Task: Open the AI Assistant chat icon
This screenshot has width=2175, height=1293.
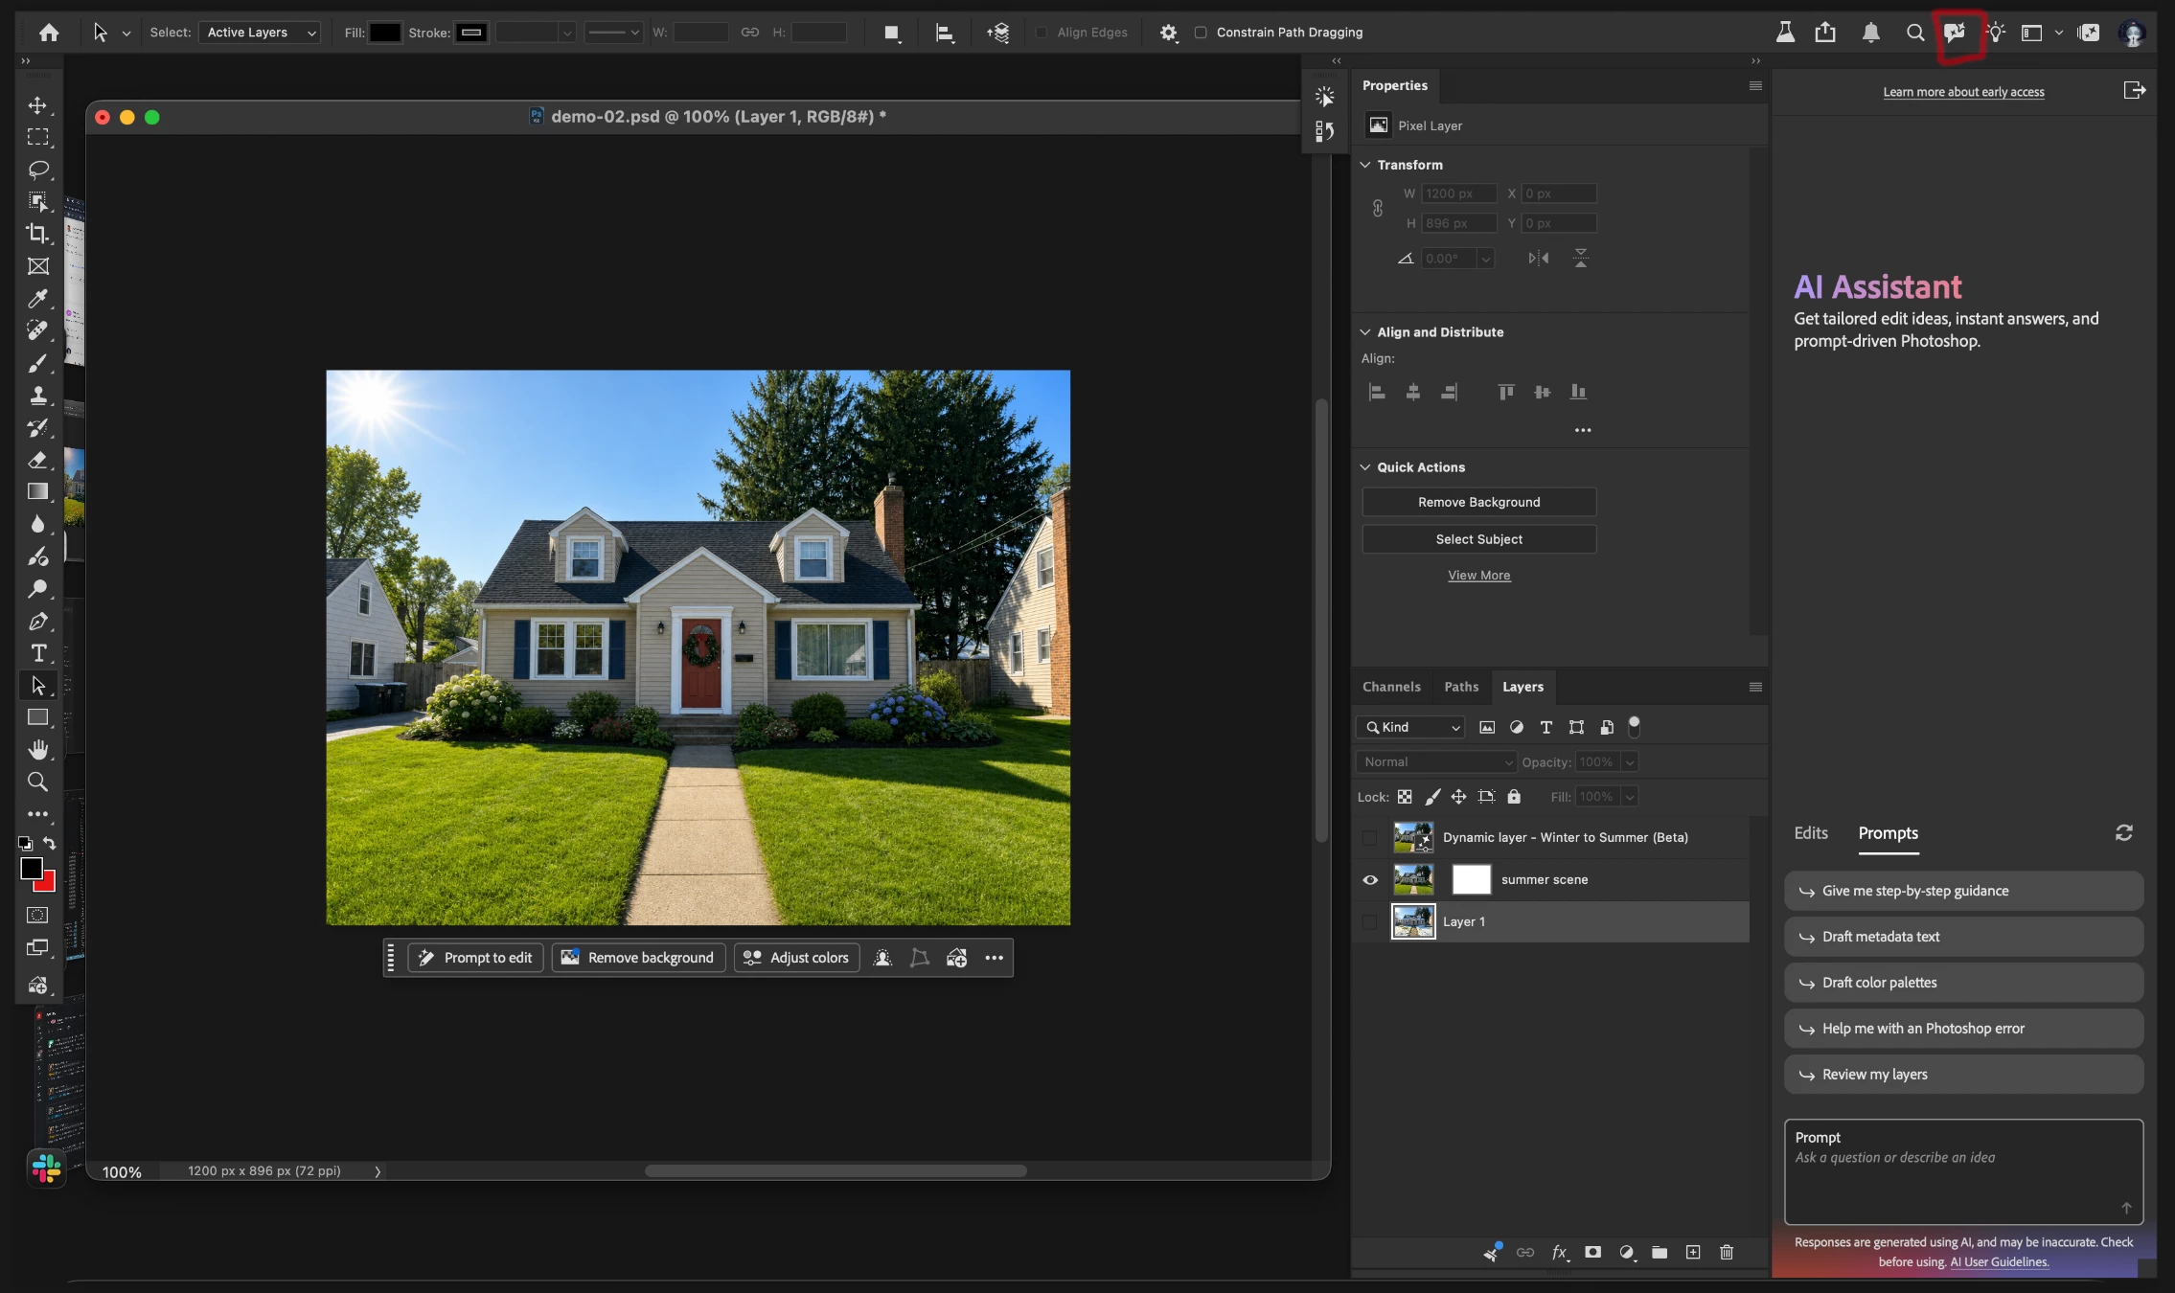Action: (1955, 33)
